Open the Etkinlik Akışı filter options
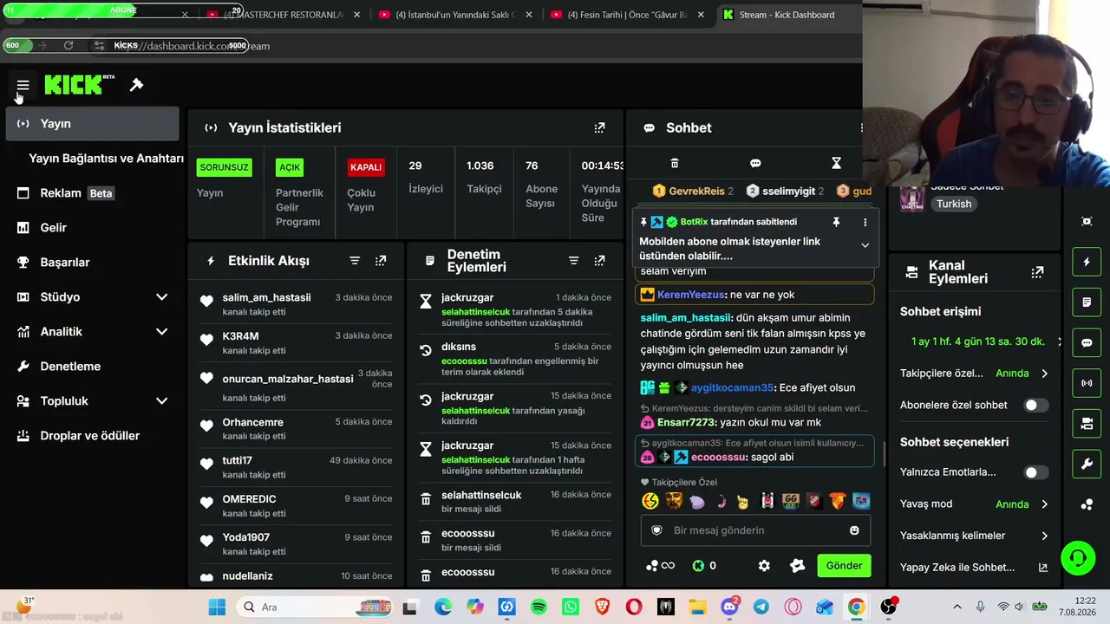Screen dimensions: 1110x624 pyautogui.click(x=355, y=261)
